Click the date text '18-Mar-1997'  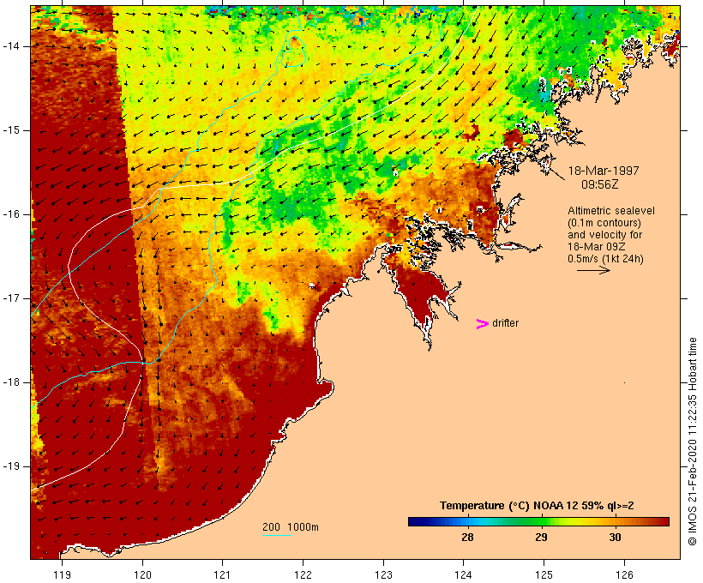[x=604, y=171]
